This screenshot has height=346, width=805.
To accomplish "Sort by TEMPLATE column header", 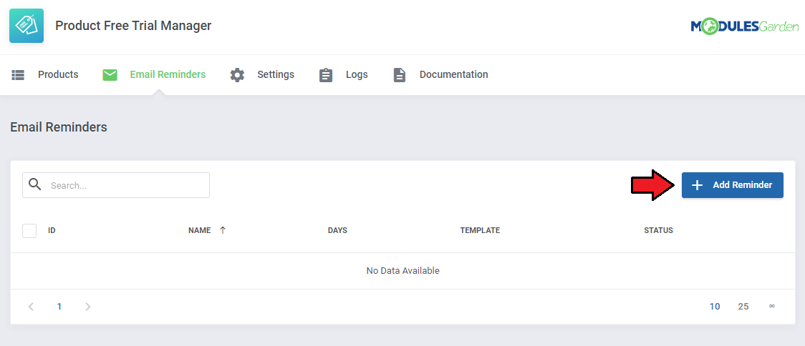I will tap(480, 230).
